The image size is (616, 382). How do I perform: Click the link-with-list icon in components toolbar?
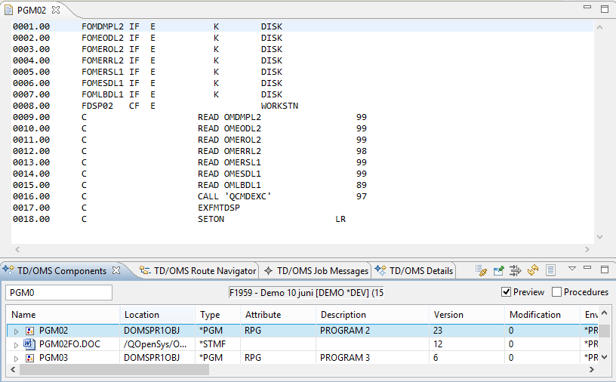(x=481, y=270)
